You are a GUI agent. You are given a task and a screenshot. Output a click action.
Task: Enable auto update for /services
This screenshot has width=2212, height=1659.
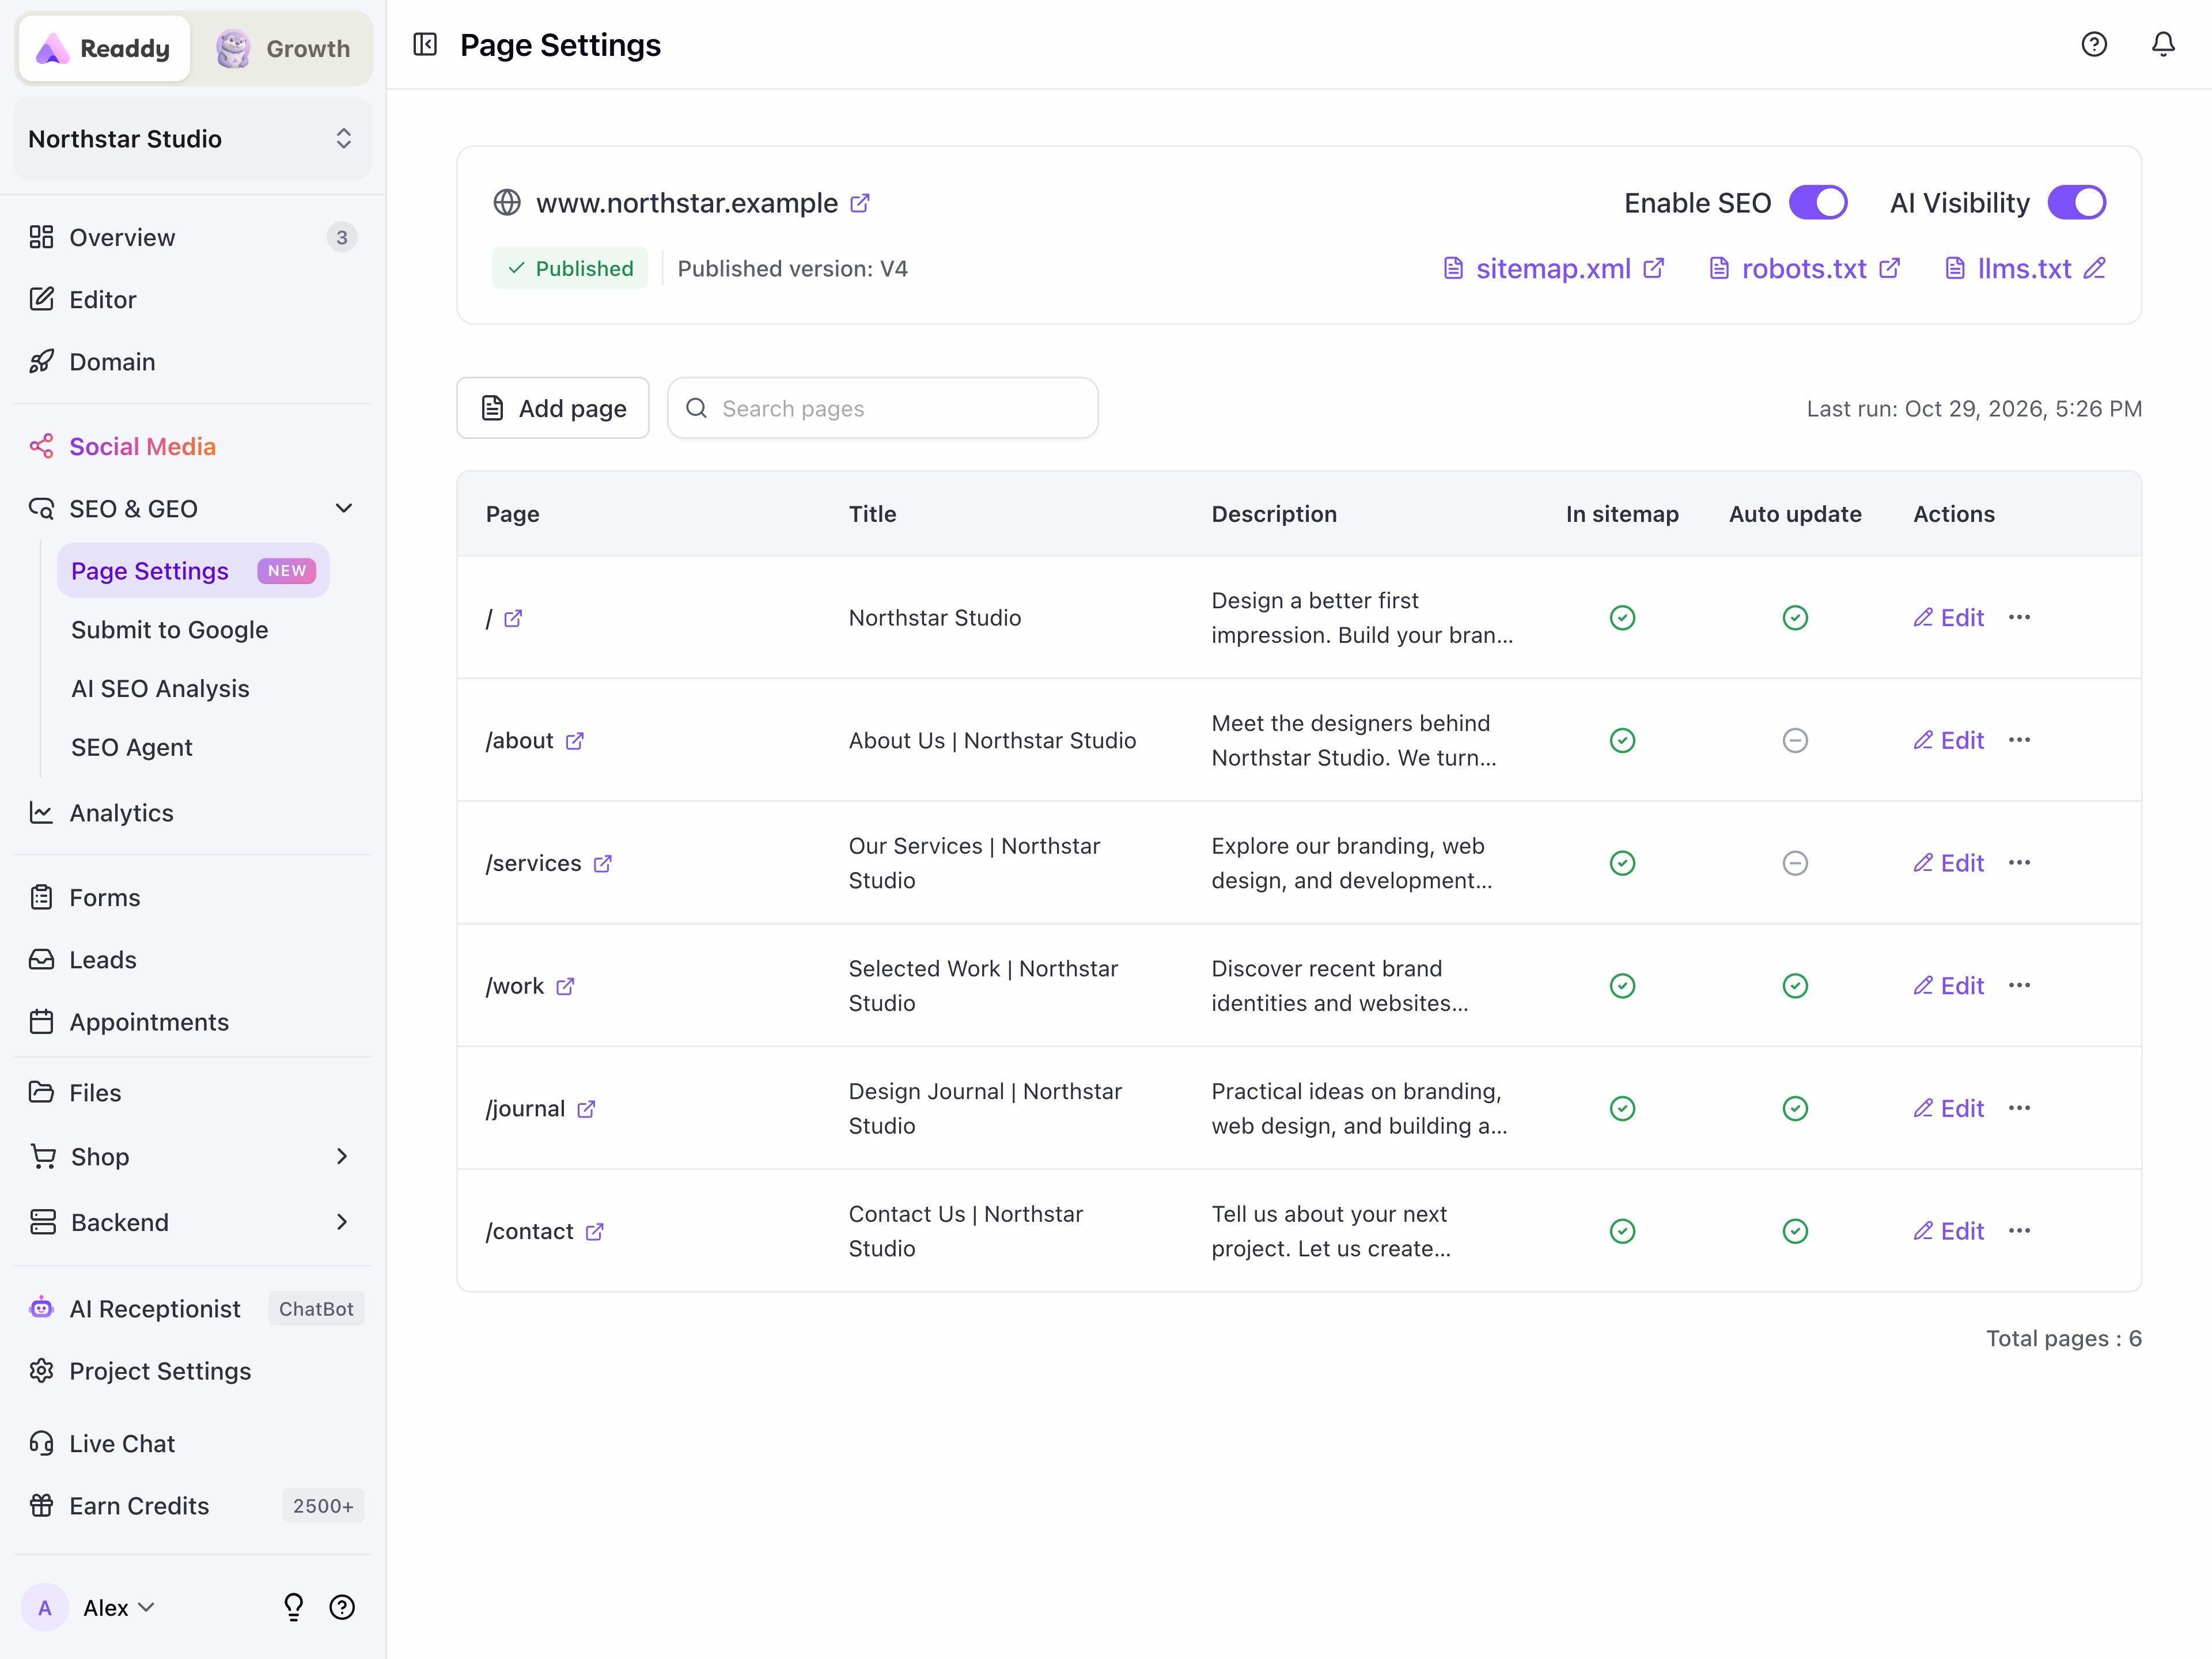pos(1795,863)
